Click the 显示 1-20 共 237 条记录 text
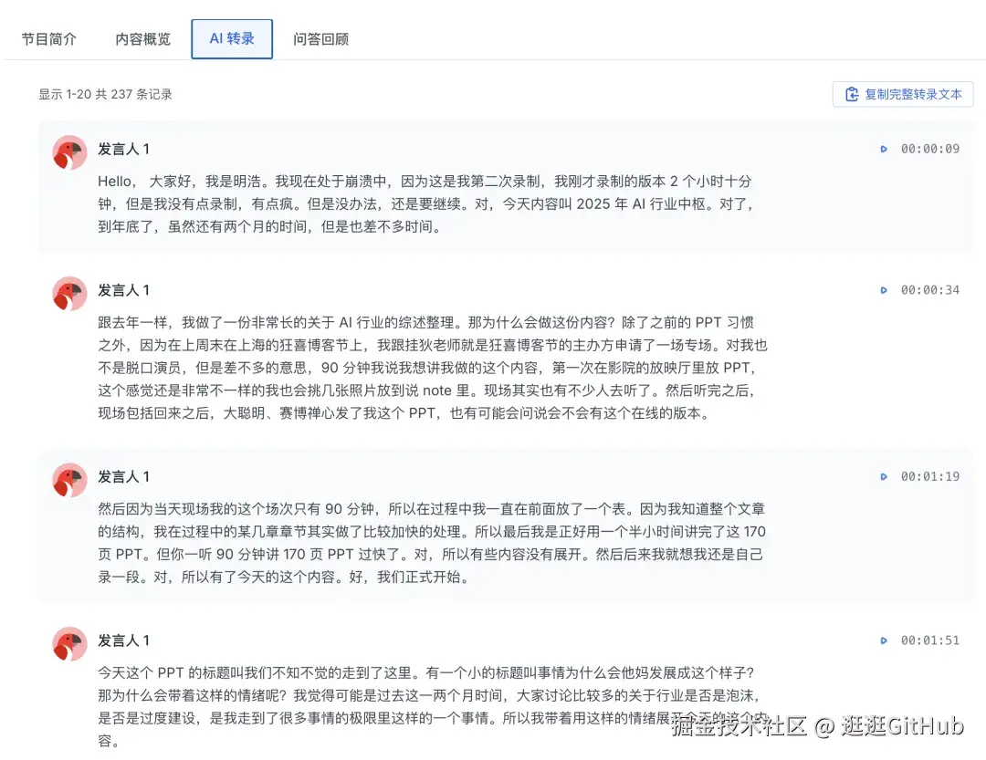This screenshot has height=760, width=986. 106,93
